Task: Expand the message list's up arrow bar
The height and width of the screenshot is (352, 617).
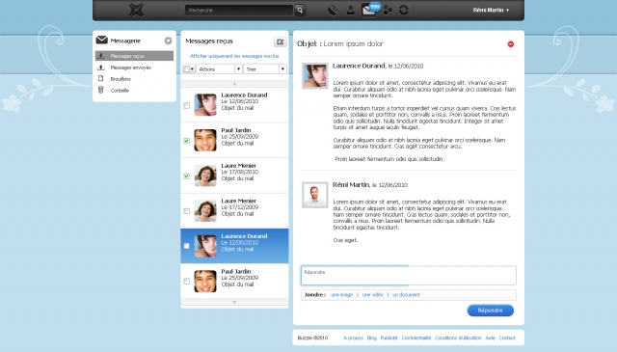Action: click(x=234, y=84)
